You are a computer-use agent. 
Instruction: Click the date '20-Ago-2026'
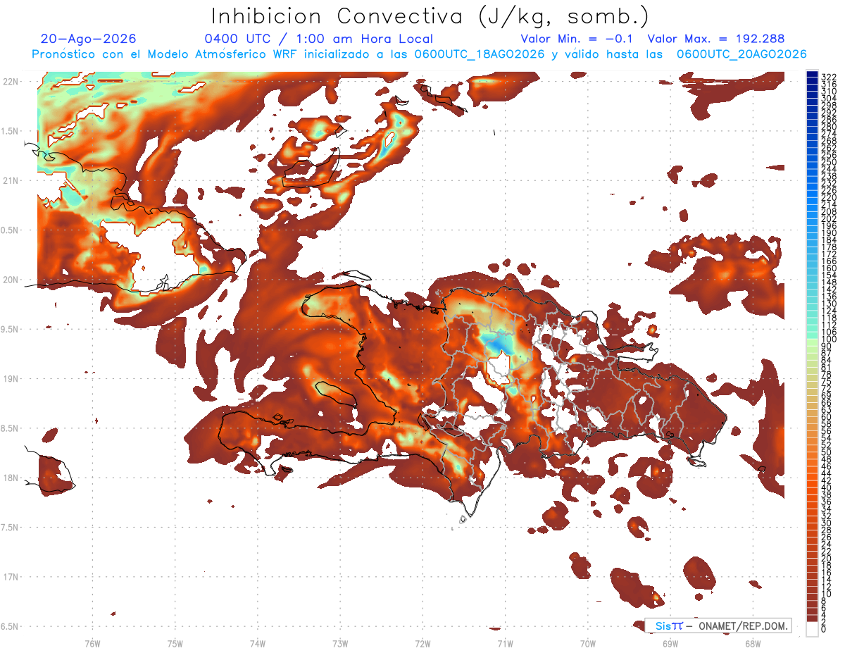coord(89,39)
